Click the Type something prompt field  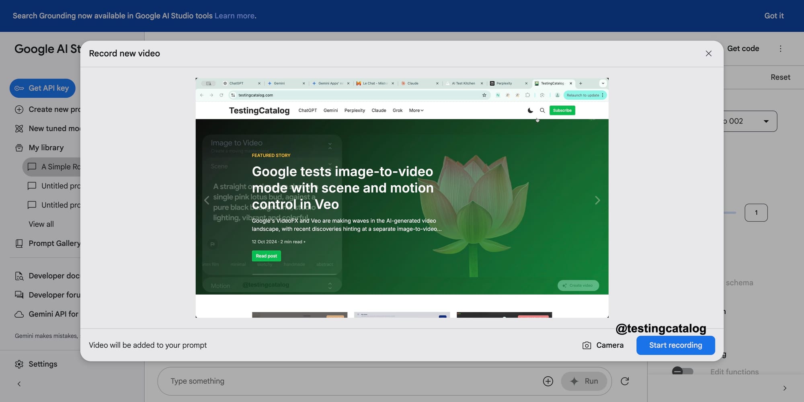[x=350, y=381]
